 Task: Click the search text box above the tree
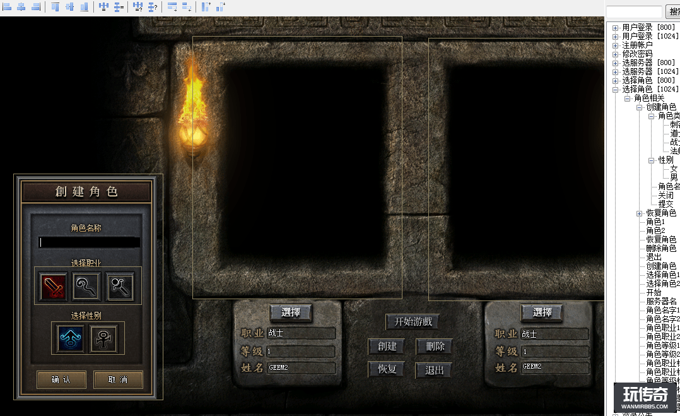634,12
